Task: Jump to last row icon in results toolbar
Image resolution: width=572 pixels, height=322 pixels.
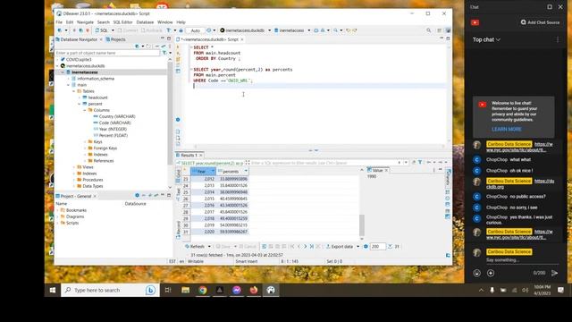Action: [312, 247]
